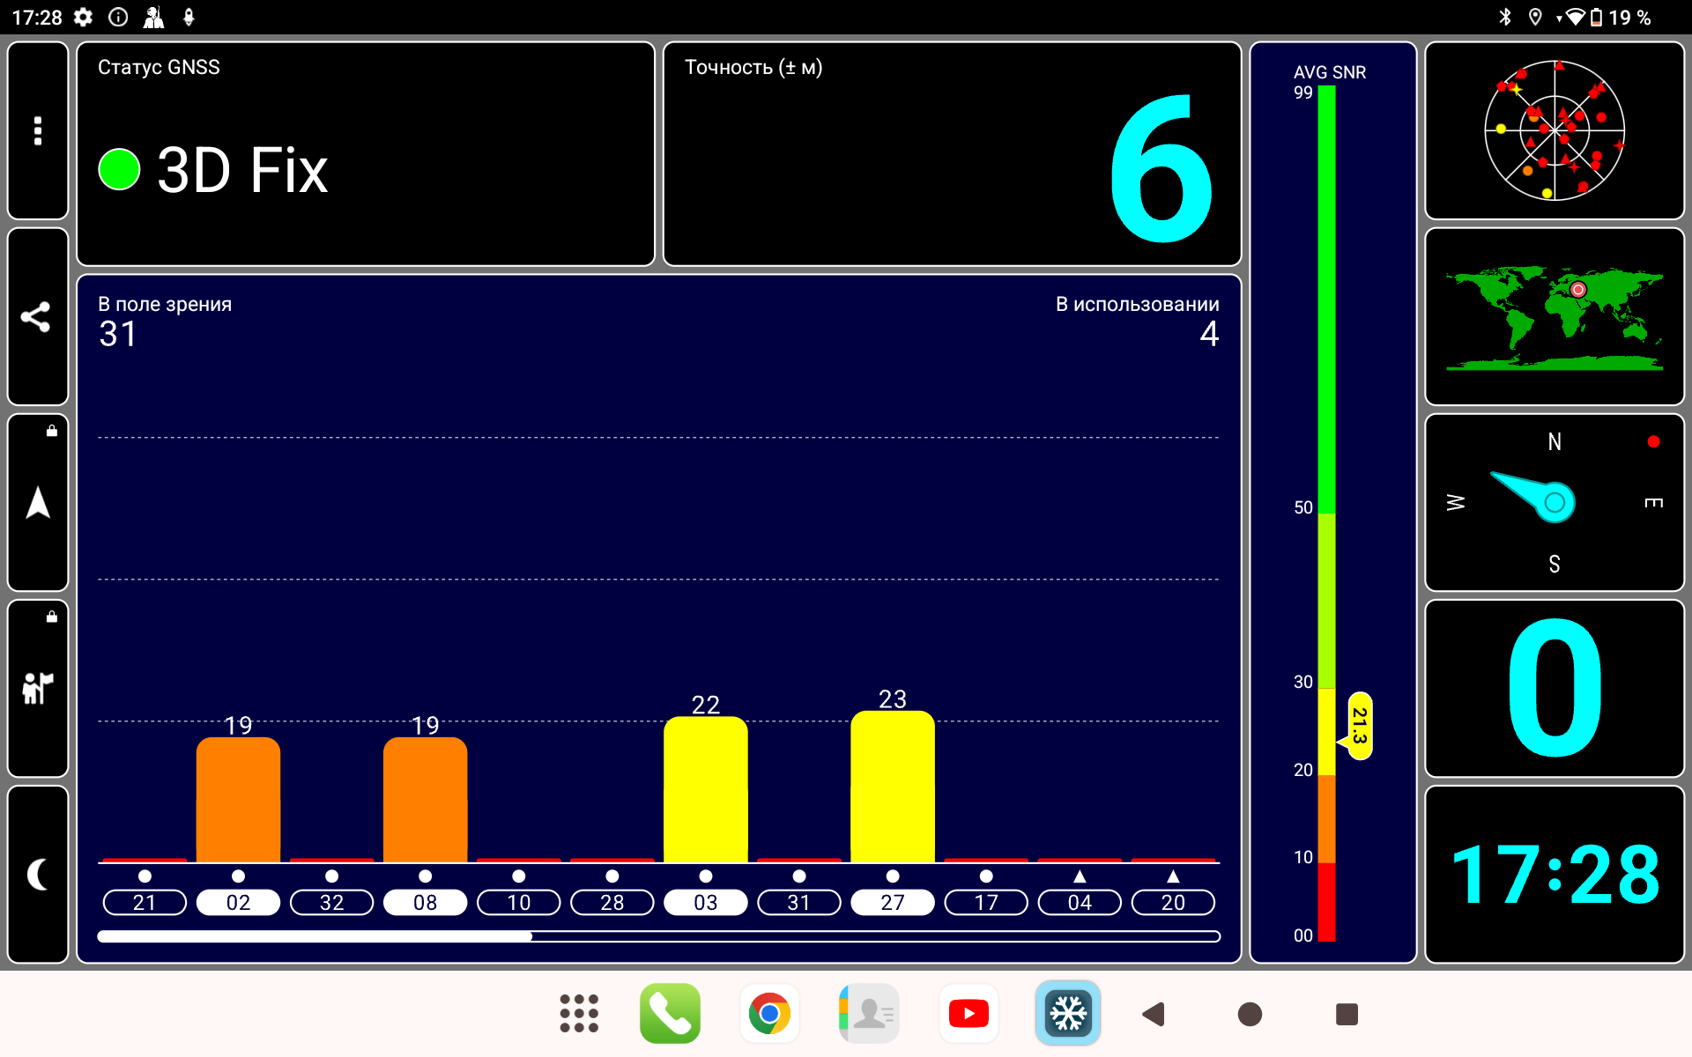Select satellite label 02
This screenshot has width=1692, height=1057.
point(238,903)
